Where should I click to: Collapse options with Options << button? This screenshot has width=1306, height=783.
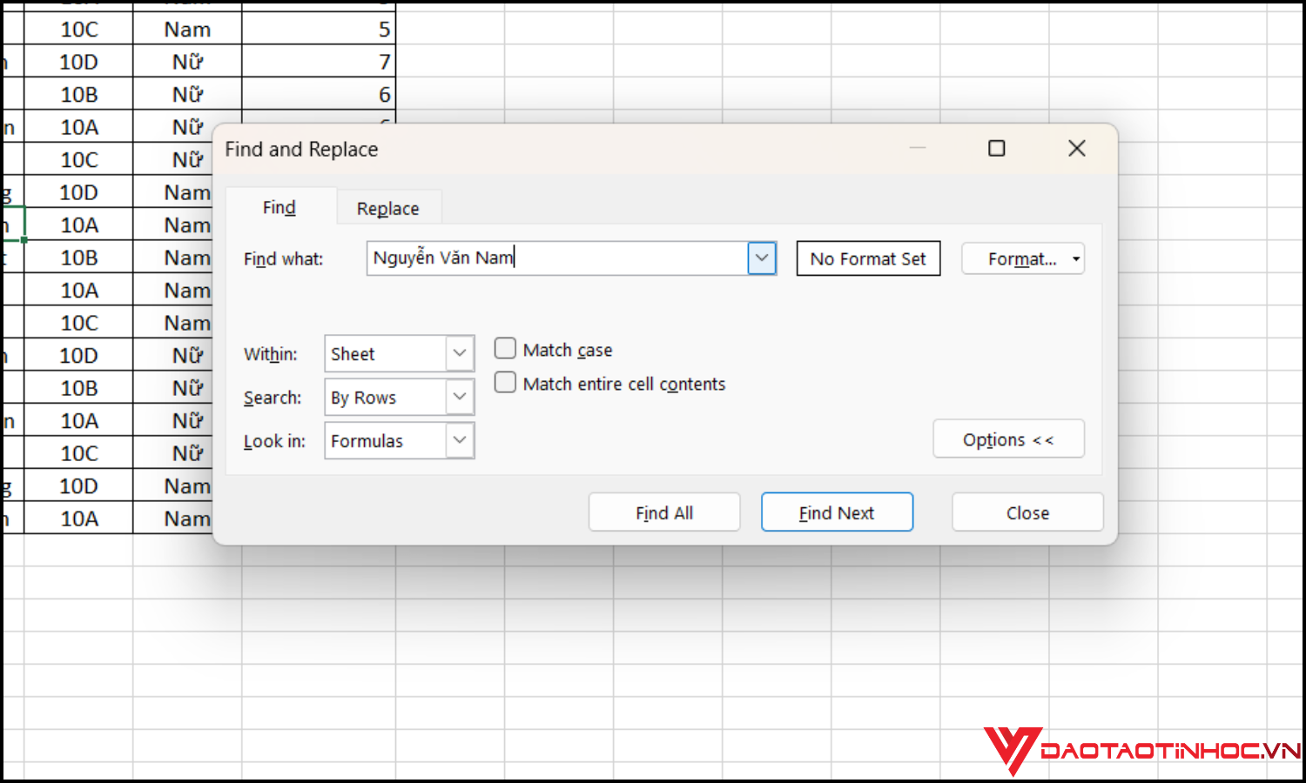coord(1008,440)
